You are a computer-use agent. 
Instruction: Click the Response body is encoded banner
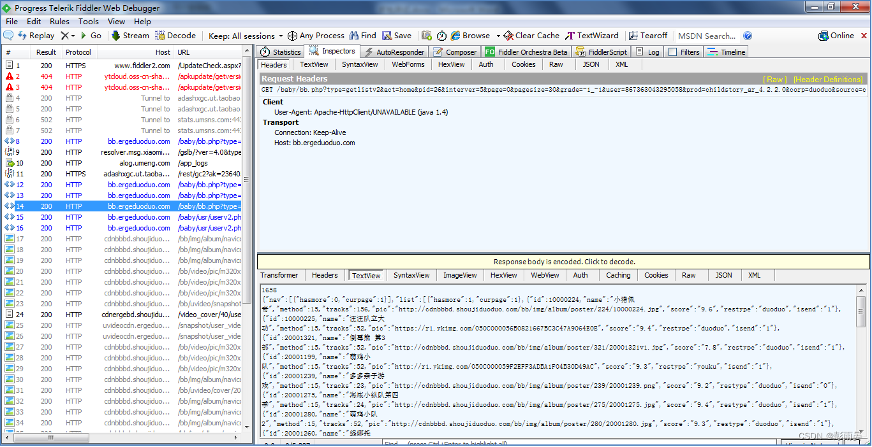(x=564, y=262)
